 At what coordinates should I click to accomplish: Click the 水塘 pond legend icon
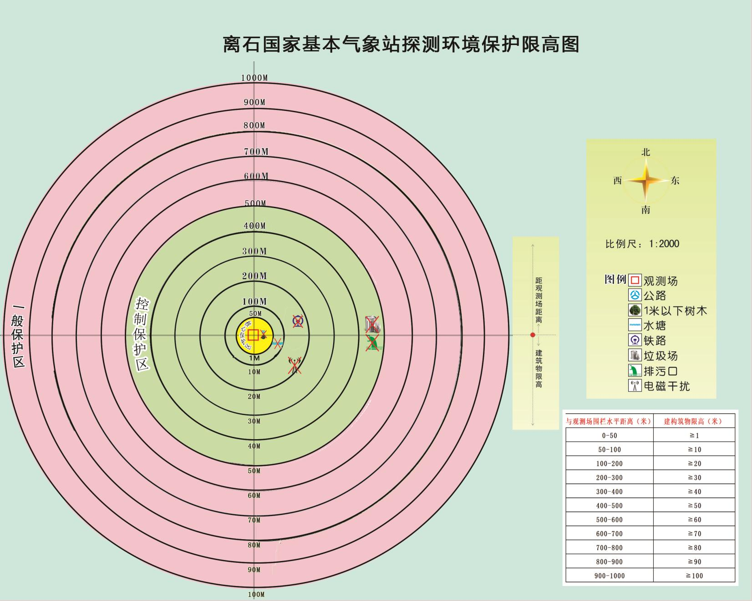635,325
